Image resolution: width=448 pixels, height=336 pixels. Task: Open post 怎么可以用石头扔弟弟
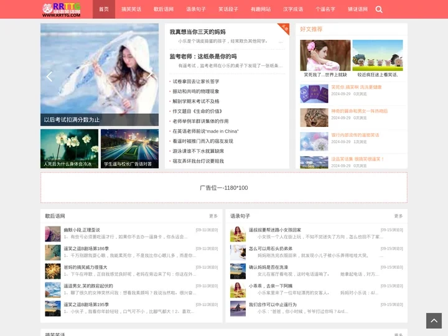[x=270, y=248]
